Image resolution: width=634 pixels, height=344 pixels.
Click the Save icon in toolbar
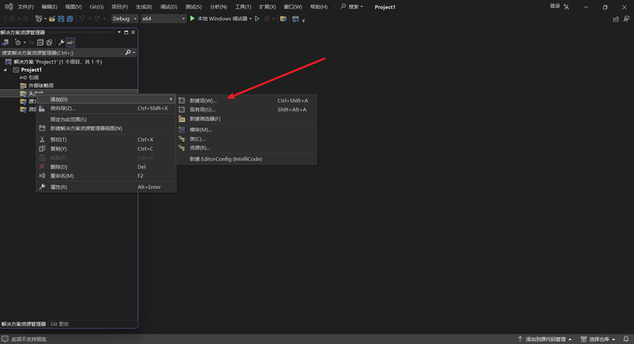click(61, 19)
